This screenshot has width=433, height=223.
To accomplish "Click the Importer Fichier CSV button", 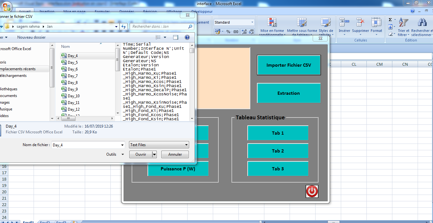I will pos(289,65).
